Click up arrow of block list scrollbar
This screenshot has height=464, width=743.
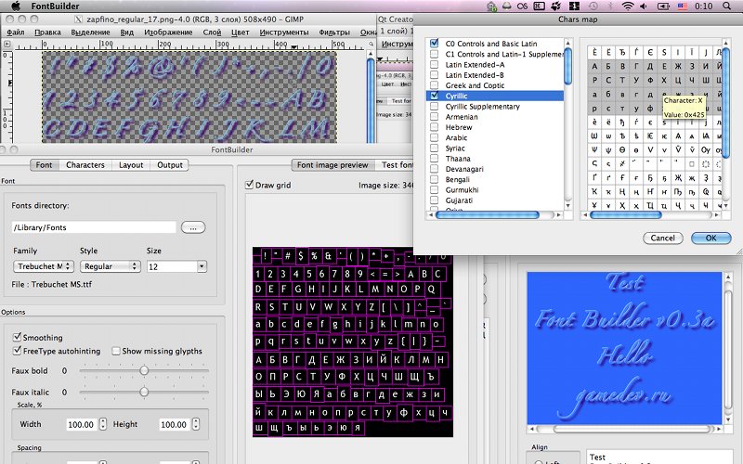568,43
